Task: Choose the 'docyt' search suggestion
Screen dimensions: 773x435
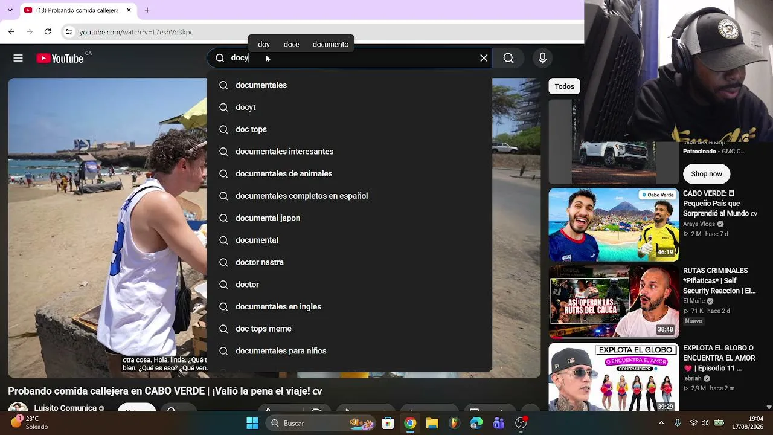Action: 349,107
